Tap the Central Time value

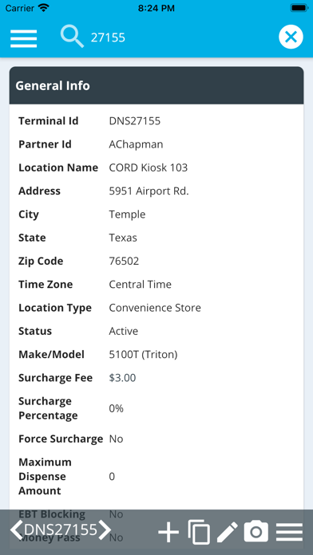click(x=141, y=285)
